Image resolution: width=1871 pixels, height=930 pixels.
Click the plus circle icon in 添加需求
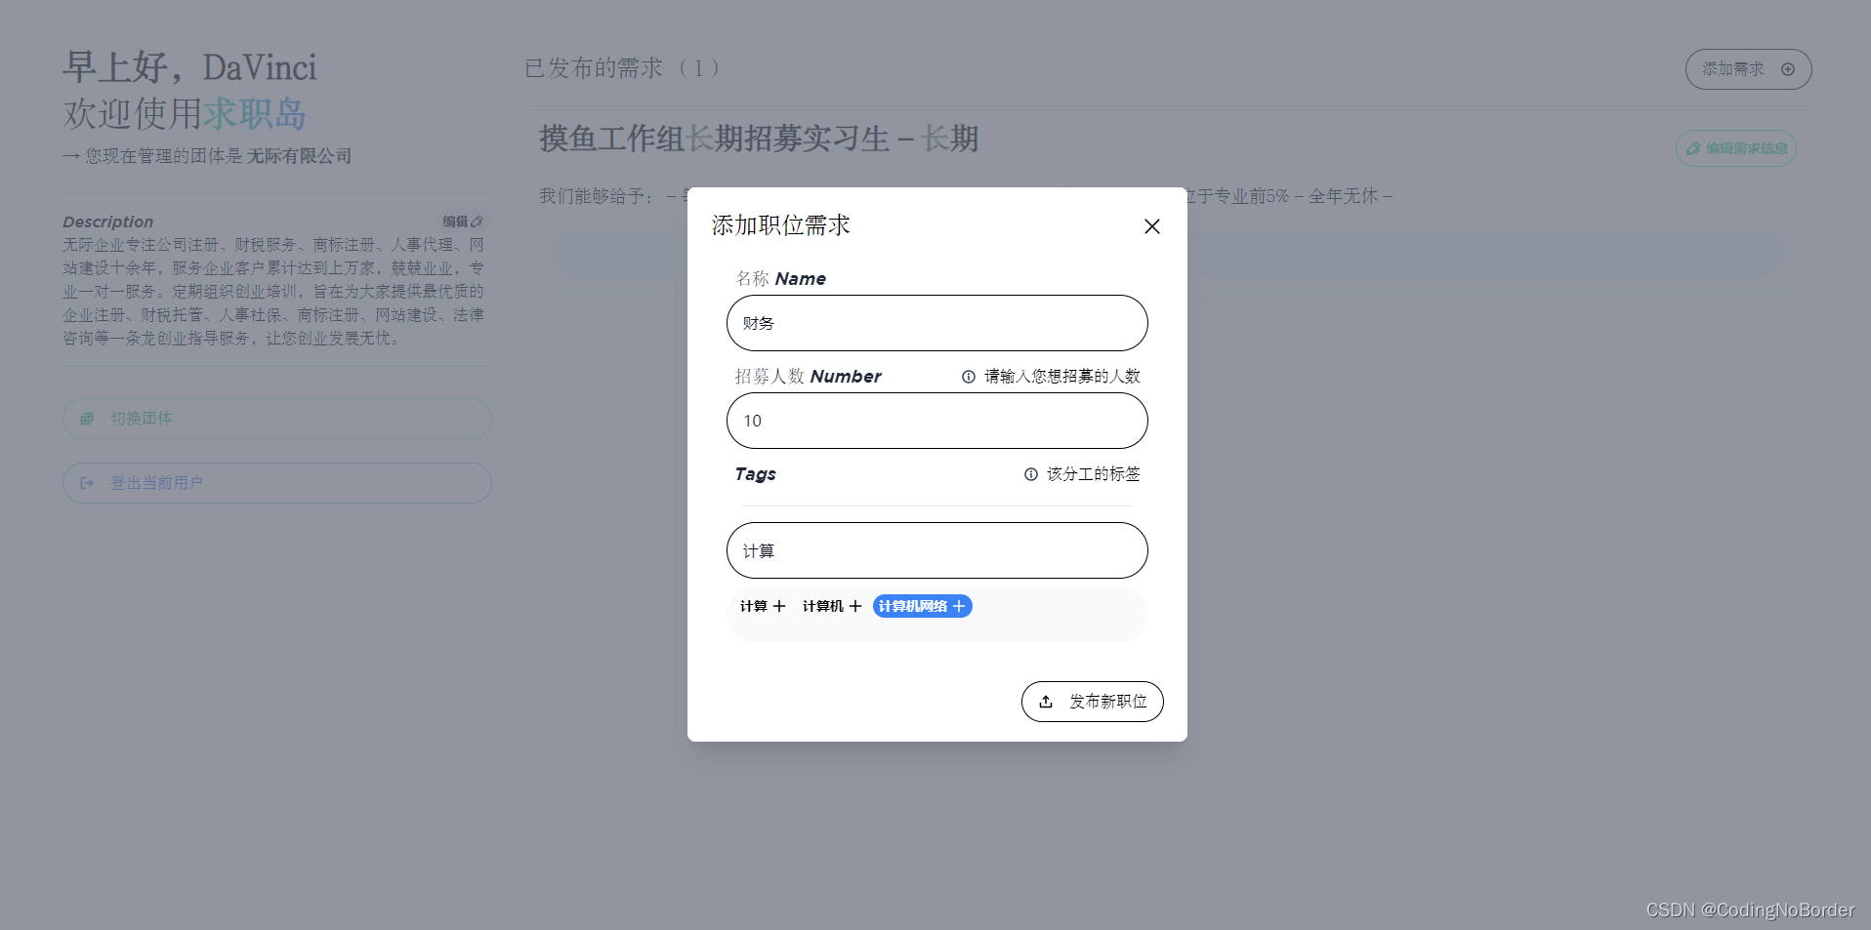(x=1788, y=69)
